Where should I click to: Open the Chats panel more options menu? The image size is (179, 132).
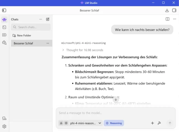(41, 19)
